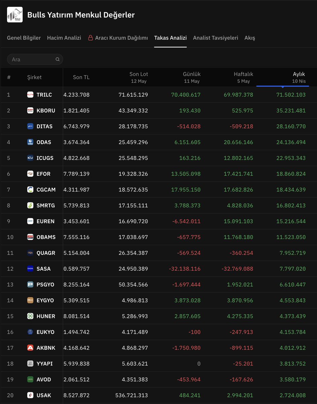Click the QUAGR company logo
Viewport: 317px width, 404px height.
(30, 253)
